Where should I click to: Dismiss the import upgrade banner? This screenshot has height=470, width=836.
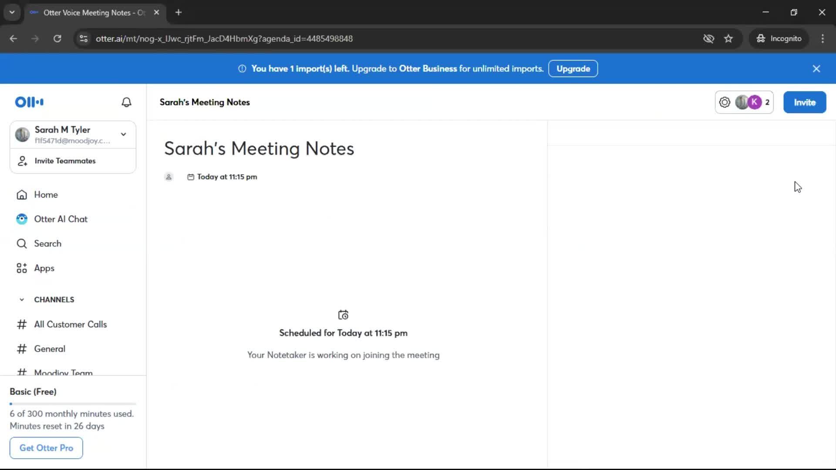pyautogui.click(x=816, y=69)
